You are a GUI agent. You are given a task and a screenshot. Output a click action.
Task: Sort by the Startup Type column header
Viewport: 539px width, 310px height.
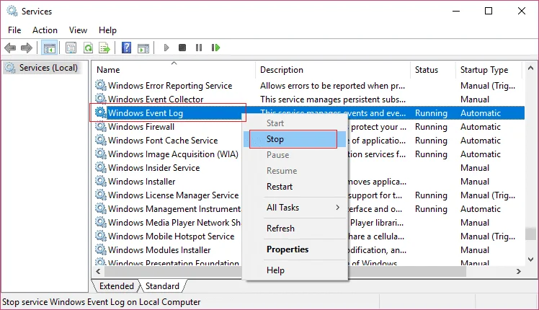(x=489, y=70)
